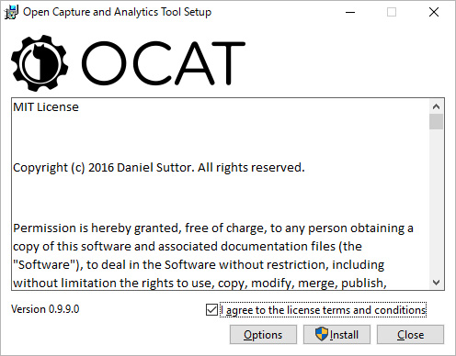Click the disabled maximize button
Image resolution: width=456 pixels, height=356 pixels.
click(x=392, y=12)
